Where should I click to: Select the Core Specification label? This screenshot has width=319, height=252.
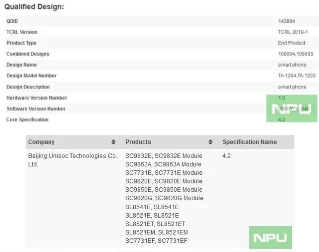click(x=28, y=120)
